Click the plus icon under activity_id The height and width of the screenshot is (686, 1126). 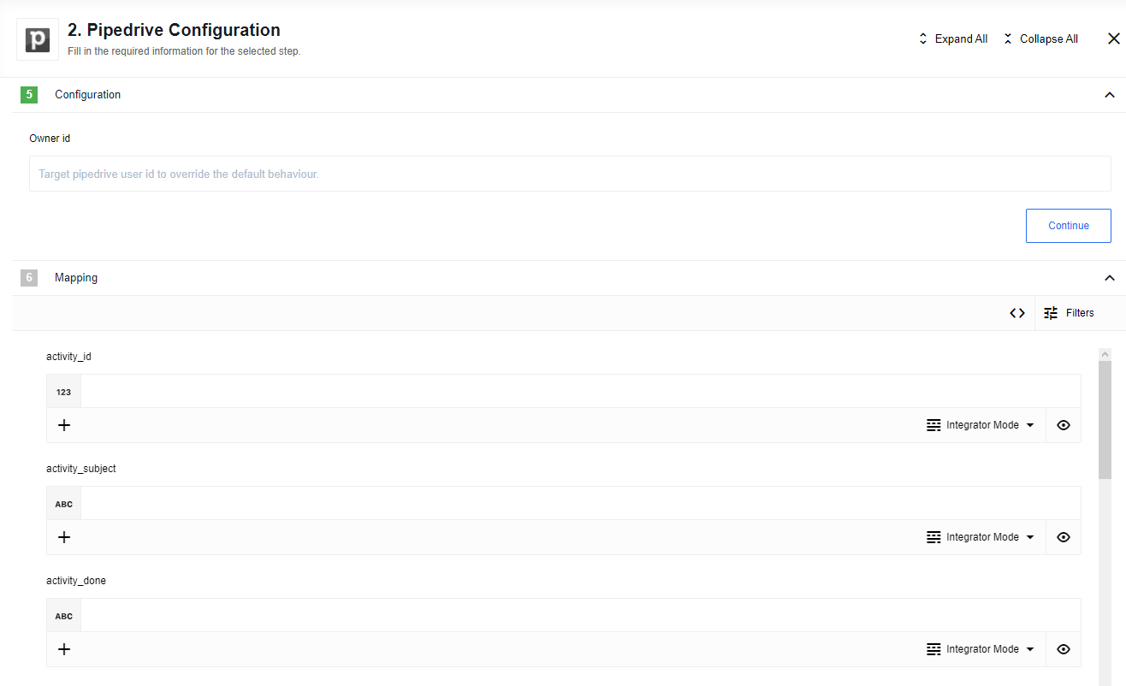pos(63,425)
